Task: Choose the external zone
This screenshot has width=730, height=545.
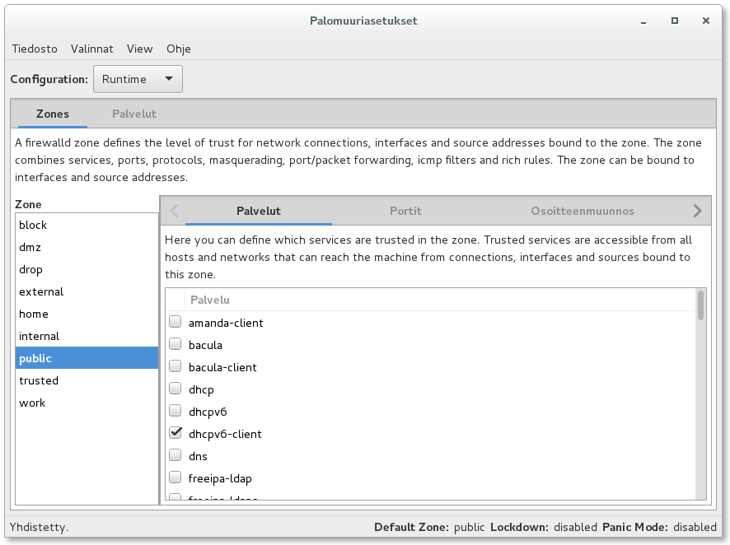Action: (x=41, y=291)
